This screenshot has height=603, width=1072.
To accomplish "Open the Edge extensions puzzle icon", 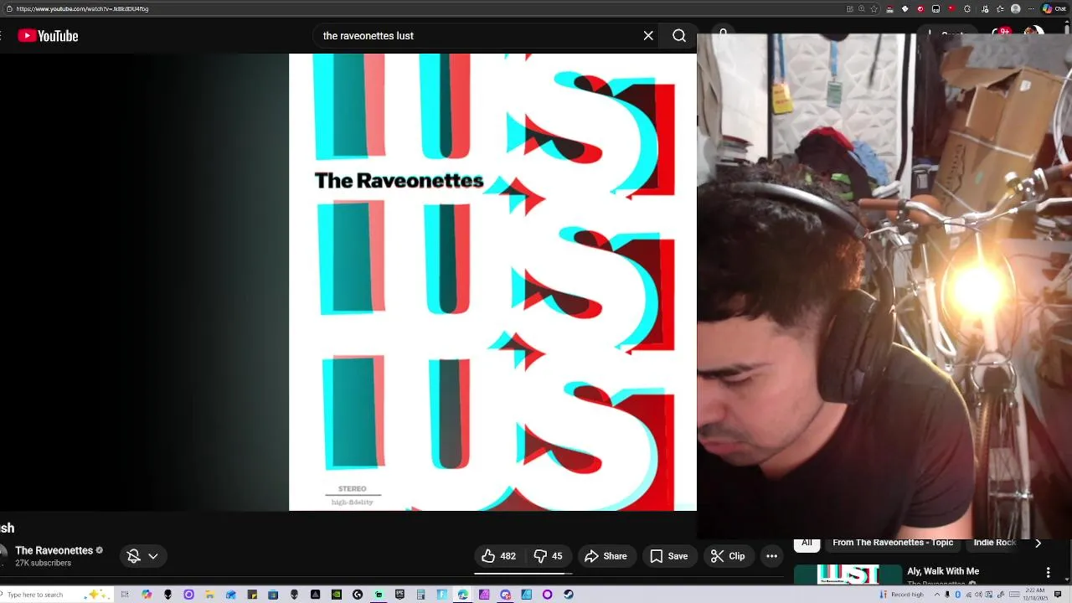I will [x=967, y=8].
